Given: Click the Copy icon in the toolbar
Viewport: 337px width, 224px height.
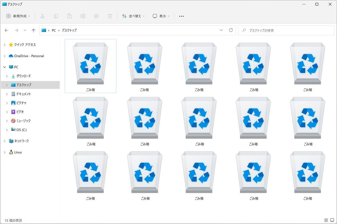Looking at the screenshot, I should (56, 16).
